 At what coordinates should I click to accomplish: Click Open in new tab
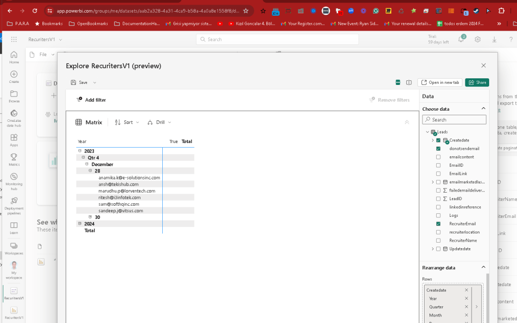[x=441, y=82]
